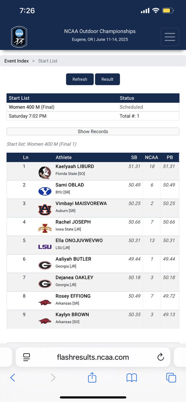The height and width of the screenshot is (402, 186).
Task: Open Safari share sheet icon
Action: pyautogui.click(x=92, y=377)
